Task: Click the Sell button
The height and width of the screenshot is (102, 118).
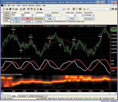Action: (x=28, y=19)
